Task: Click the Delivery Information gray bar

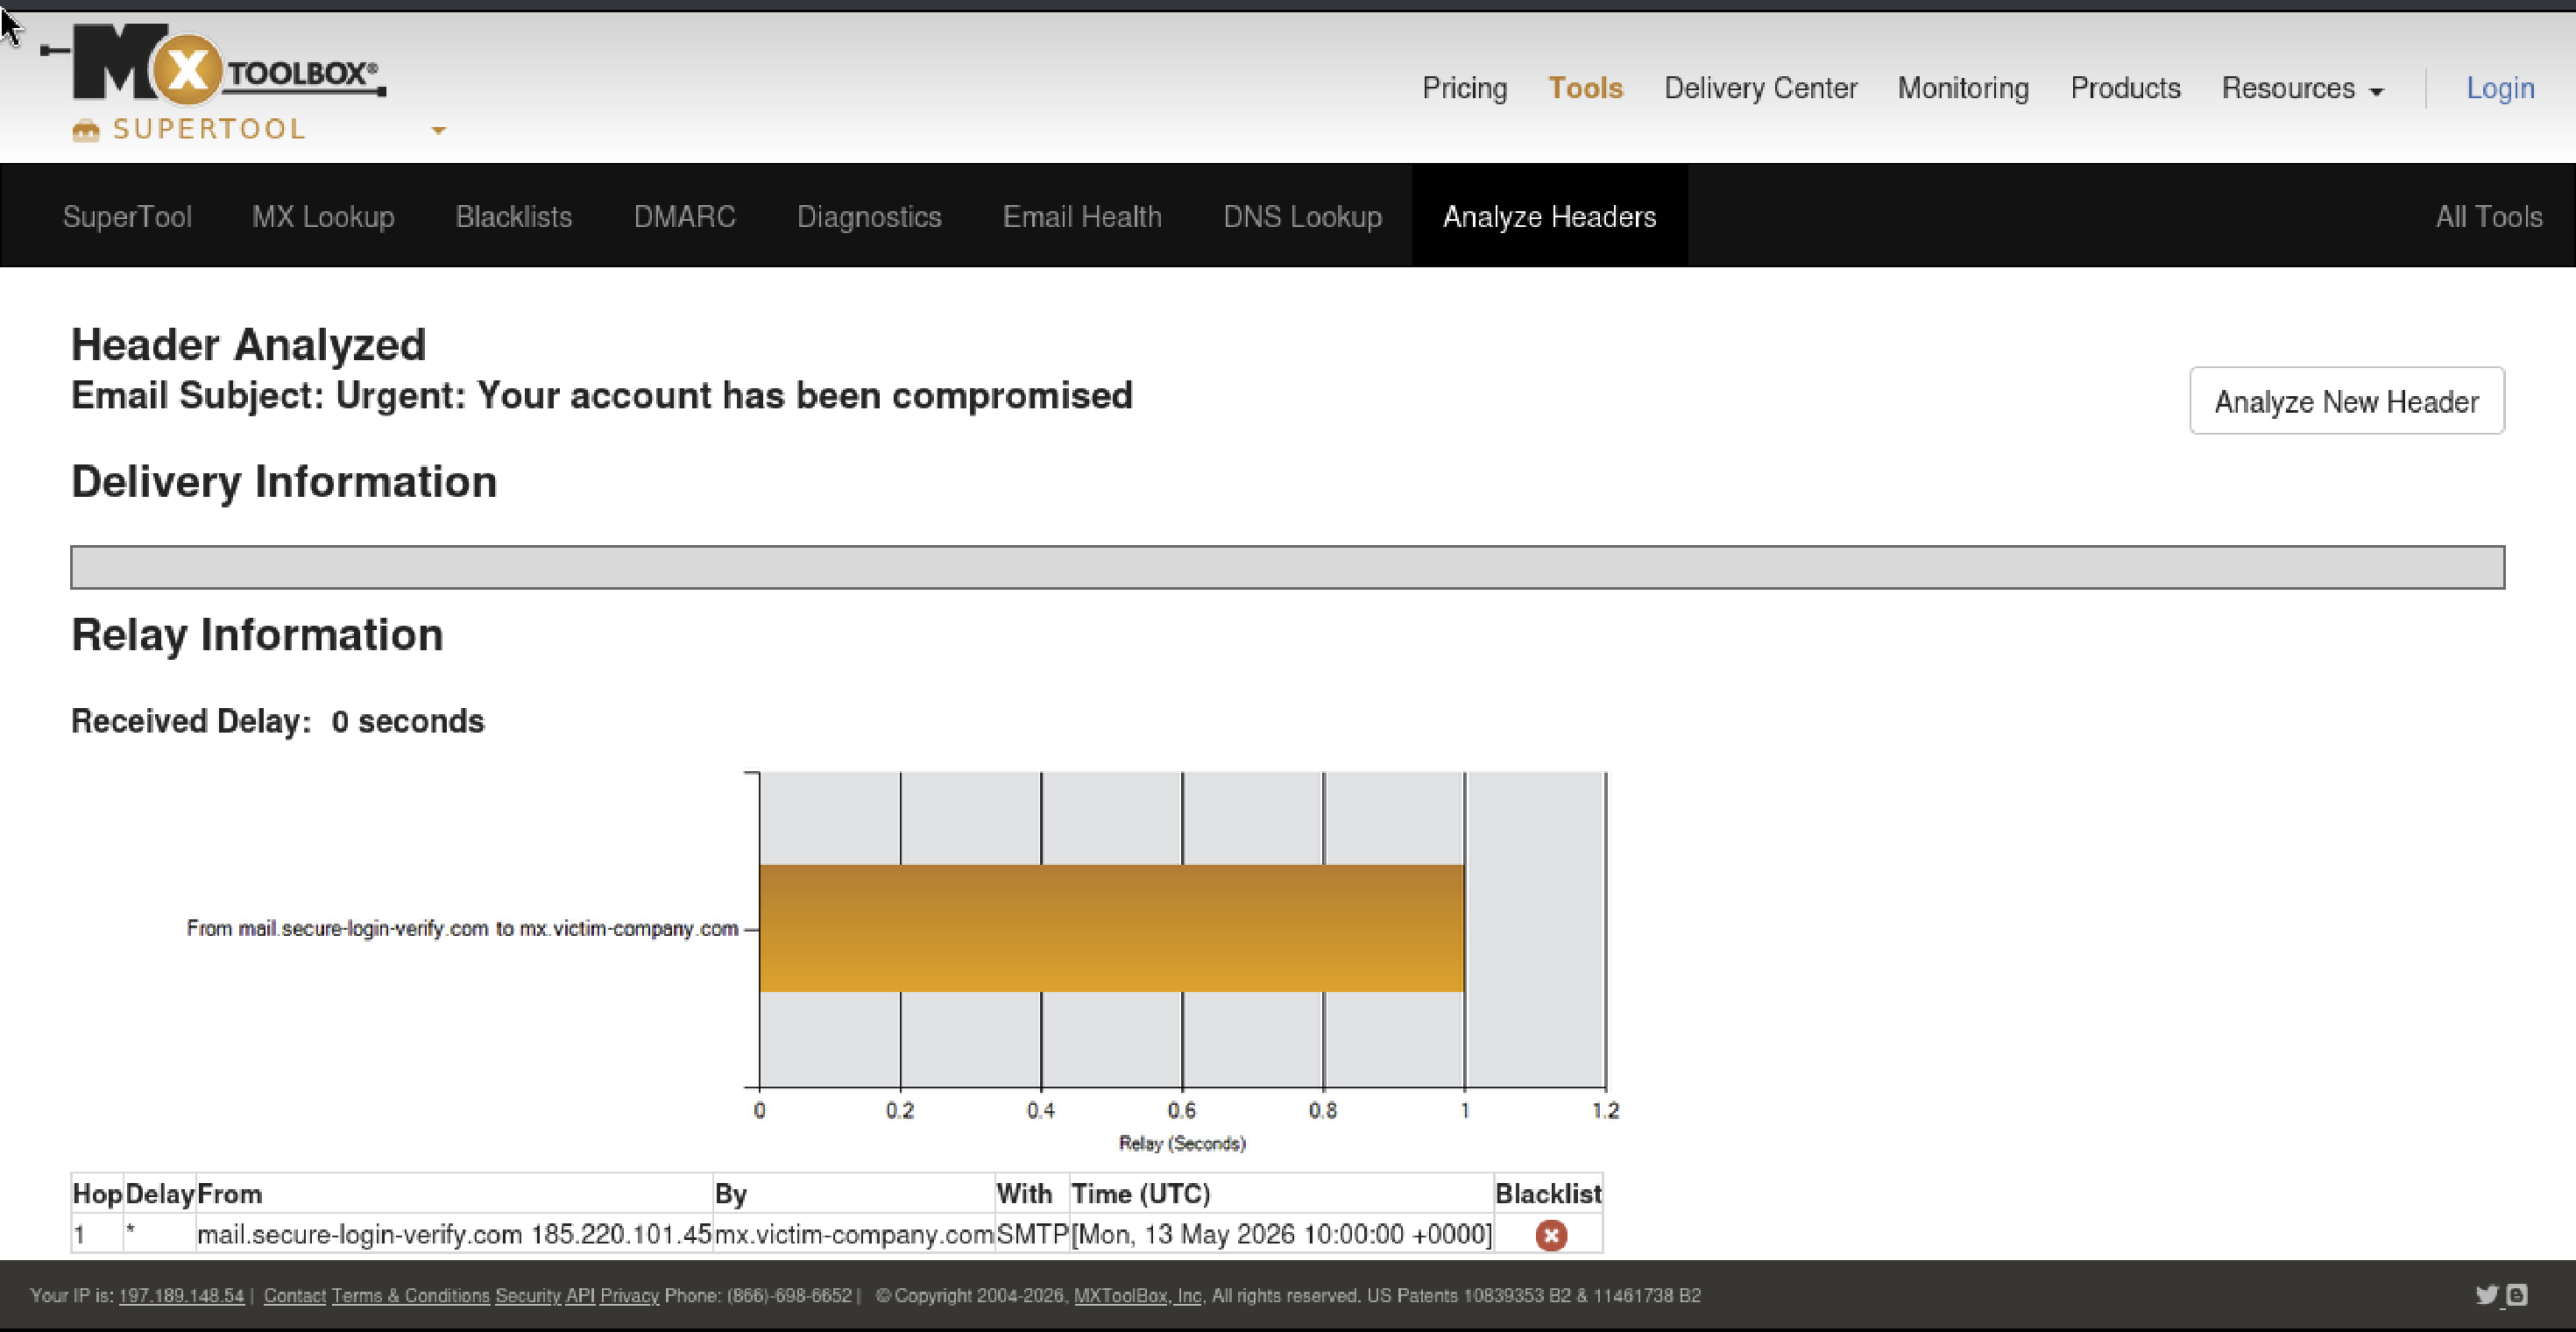Action: pos(1287,567)
